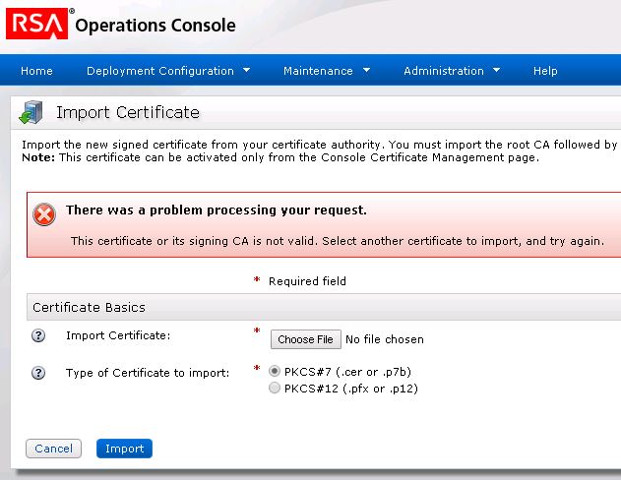Select the PKCS#12 (.pfx or .p12) option

275,388
